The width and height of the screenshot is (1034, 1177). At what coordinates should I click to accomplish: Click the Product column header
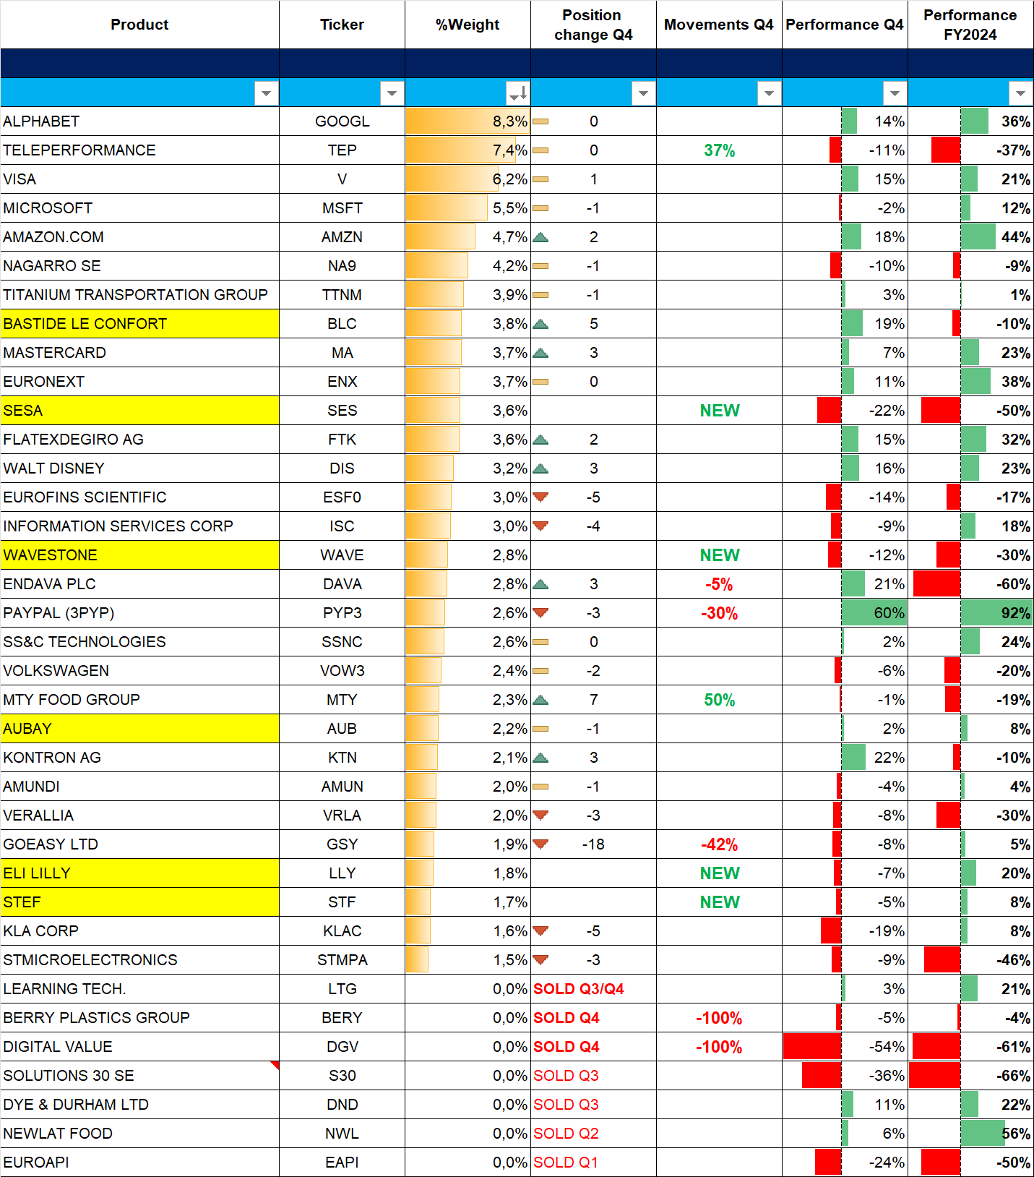coord(139,25)
